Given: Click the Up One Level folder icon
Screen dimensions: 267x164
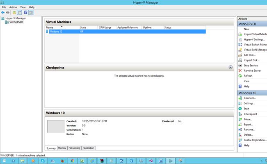Looking at the screenshot, I should 14,12.
